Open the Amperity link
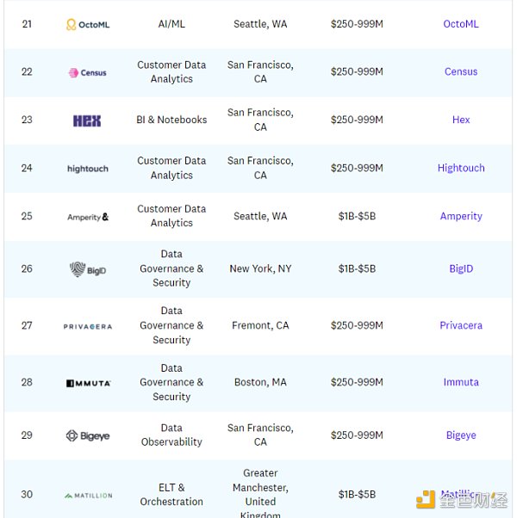The height and width of the screenshot is (518, 517). click(x=461, y=216)
